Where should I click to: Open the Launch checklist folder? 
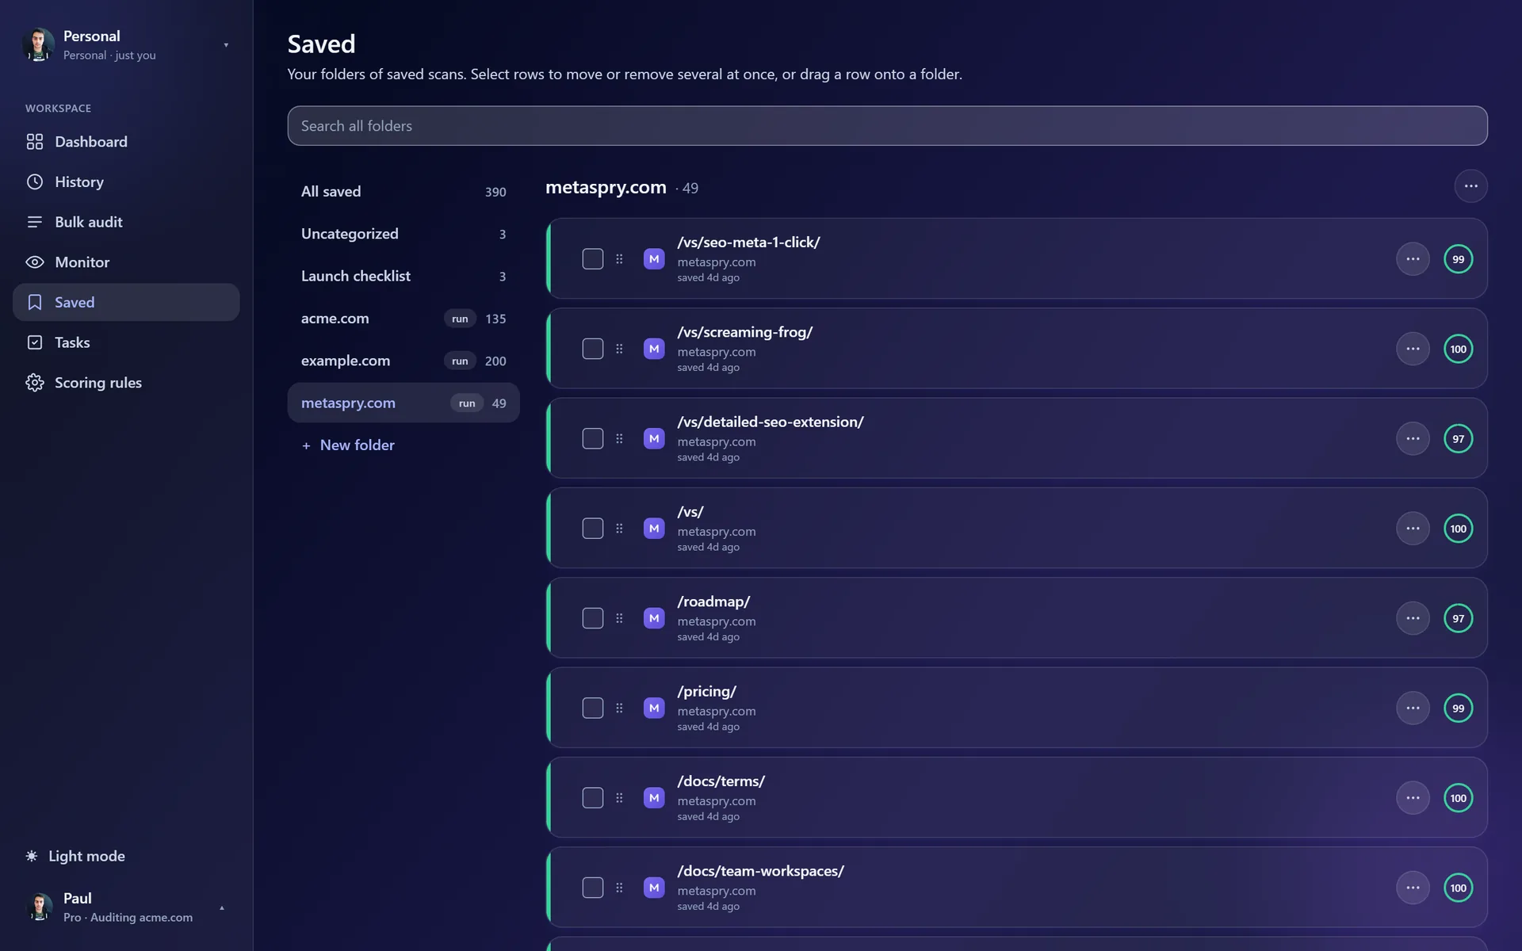pos(403,276)
